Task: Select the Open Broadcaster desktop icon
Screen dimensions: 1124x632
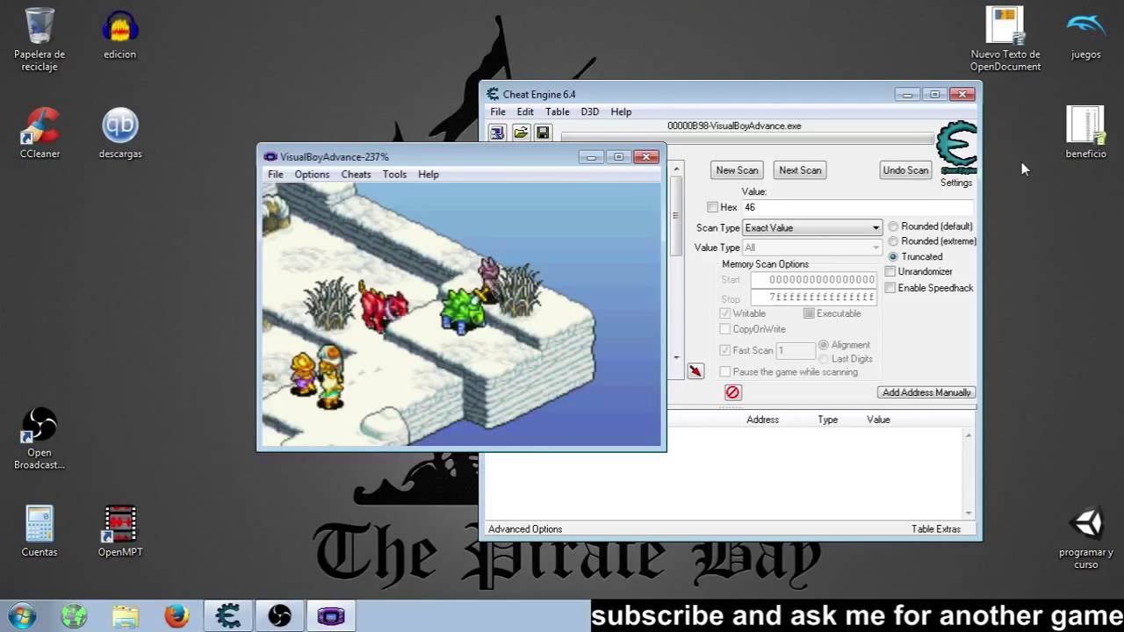Action: tap(40, 439)
